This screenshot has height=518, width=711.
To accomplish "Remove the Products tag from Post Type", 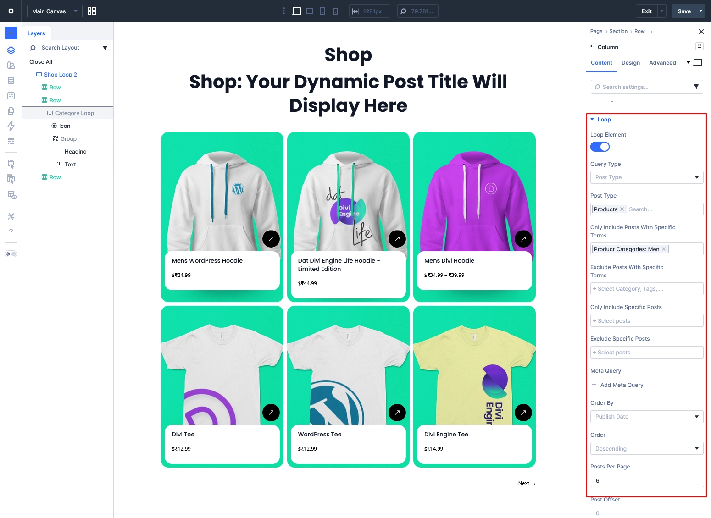I will pos(622,209).
